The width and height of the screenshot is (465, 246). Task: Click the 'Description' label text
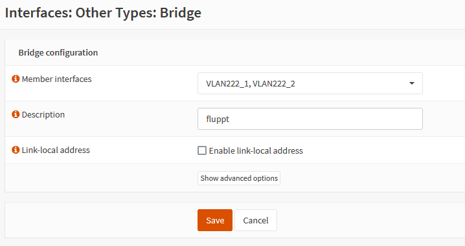click(x=43, y=114)
